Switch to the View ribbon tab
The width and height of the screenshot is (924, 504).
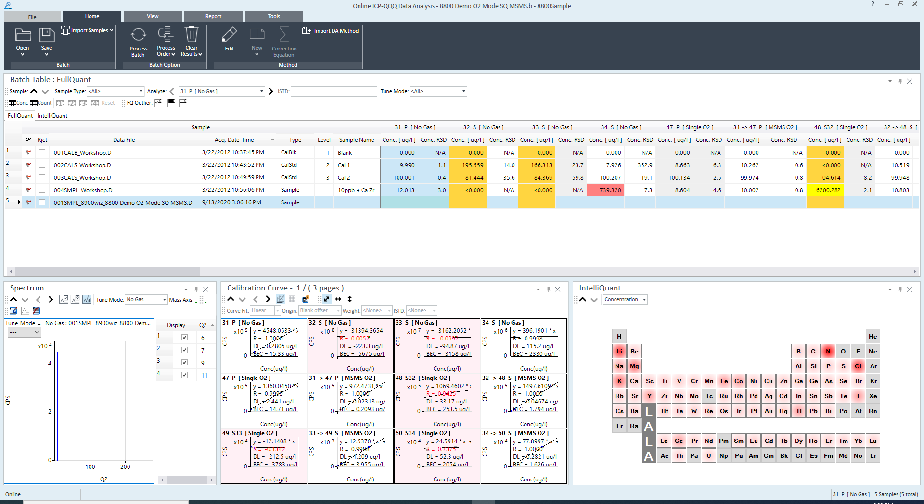coord(153,16)
